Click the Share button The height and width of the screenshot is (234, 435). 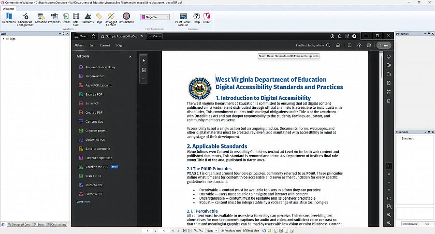[384, 45]
